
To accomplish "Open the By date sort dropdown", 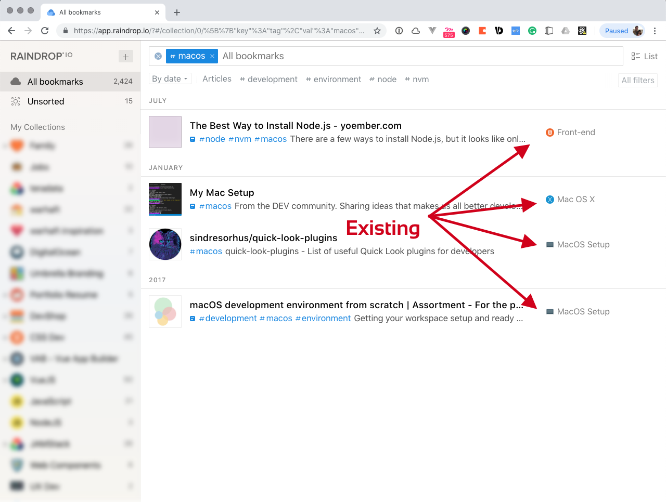I will pos(170,78).
